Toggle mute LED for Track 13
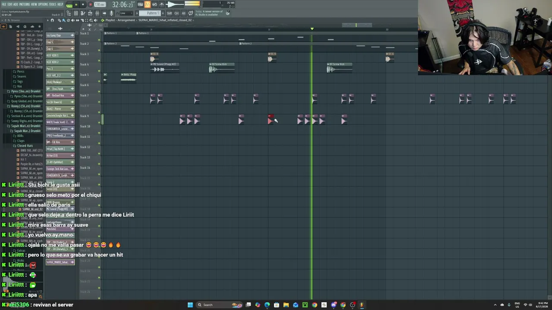Viewport: 552px width, 310px height. click(99, 164)
